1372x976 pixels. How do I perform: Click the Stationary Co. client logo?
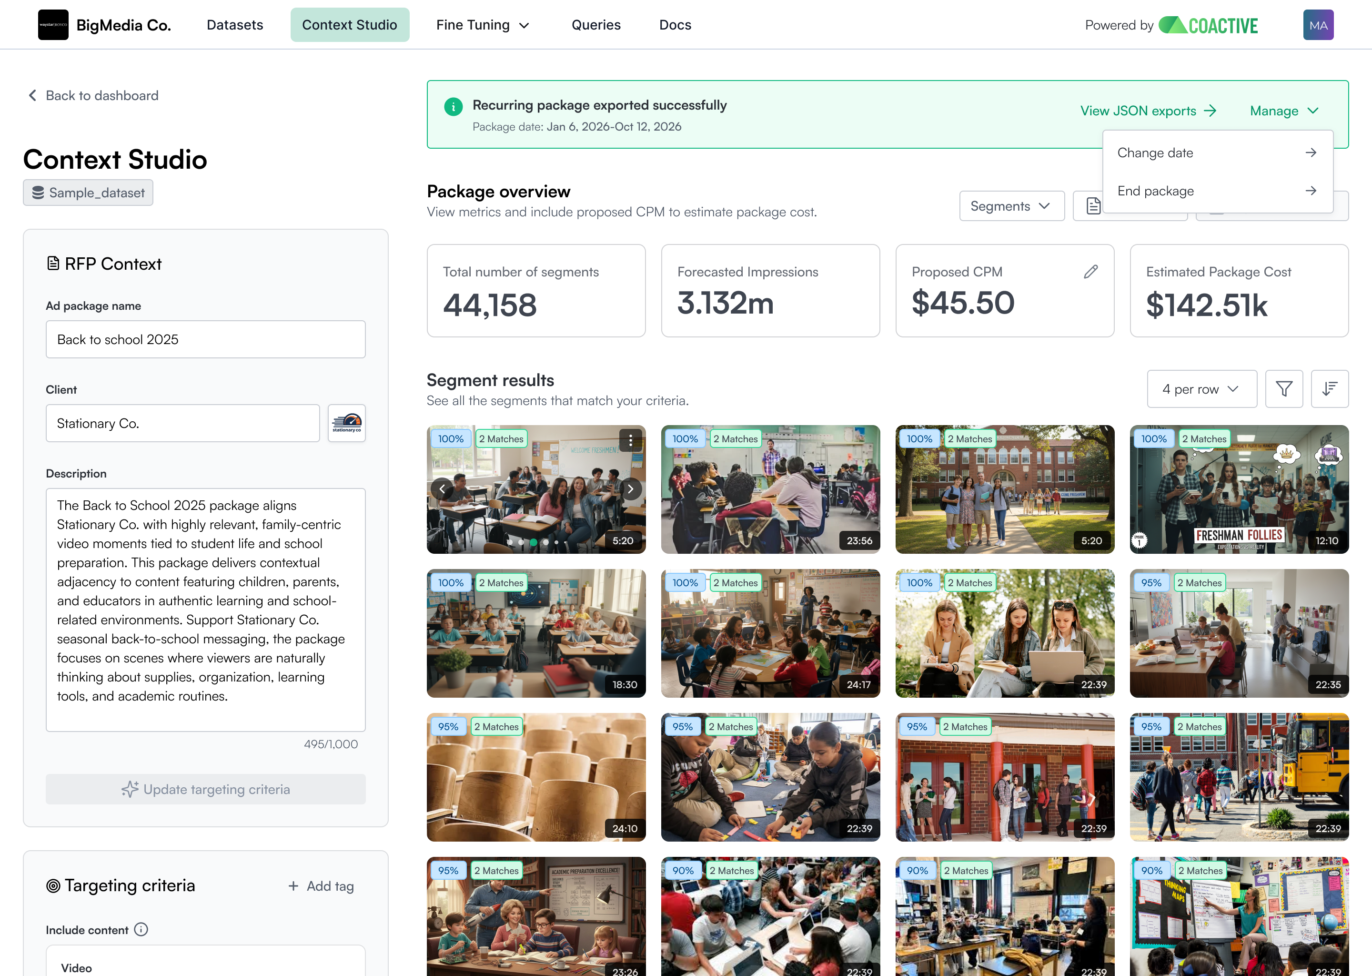(x=347, y=423)
